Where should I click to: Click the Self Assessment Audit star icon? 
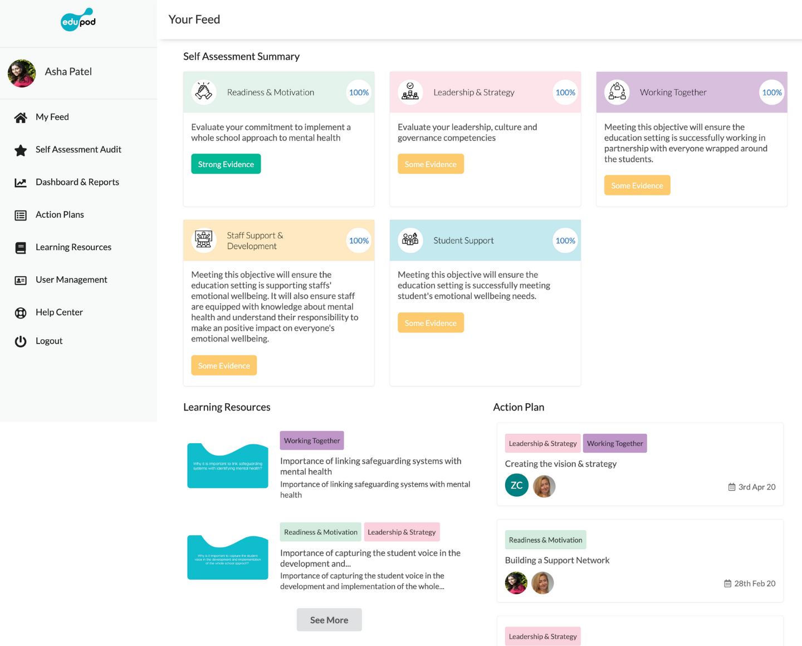pyautogui.click(x=21, y=150)
